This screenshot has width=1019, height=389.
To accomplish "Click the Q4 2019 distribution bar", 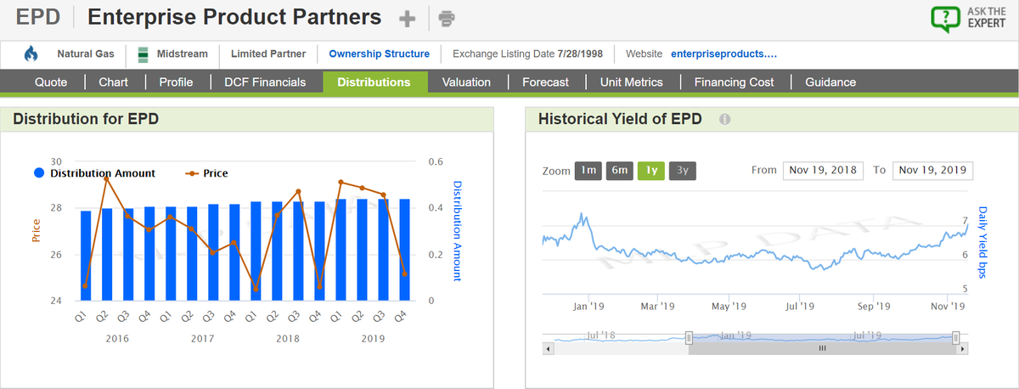I will tap(405, 250).
